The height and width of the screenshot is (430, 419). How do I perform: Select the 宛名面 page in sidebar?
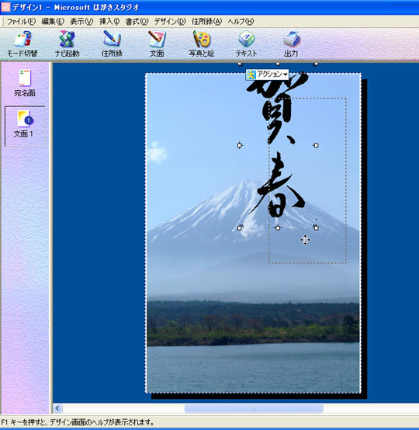[25, 83]
